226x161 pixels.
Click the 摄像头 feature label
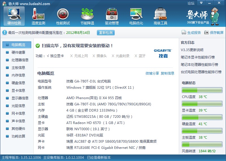[x=102, y=56]
